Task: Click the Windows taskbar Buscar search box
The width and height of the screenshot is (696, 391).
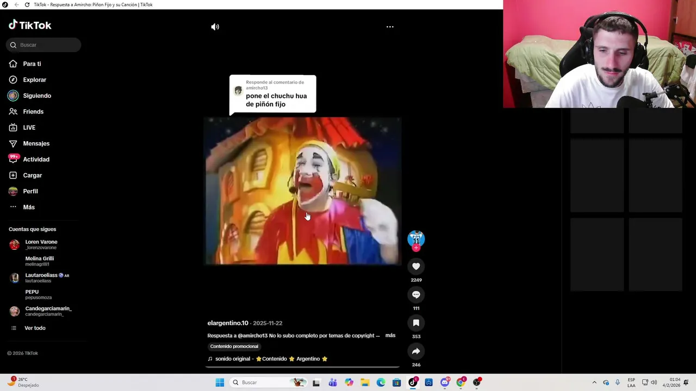Action: [x=269, y=382]
